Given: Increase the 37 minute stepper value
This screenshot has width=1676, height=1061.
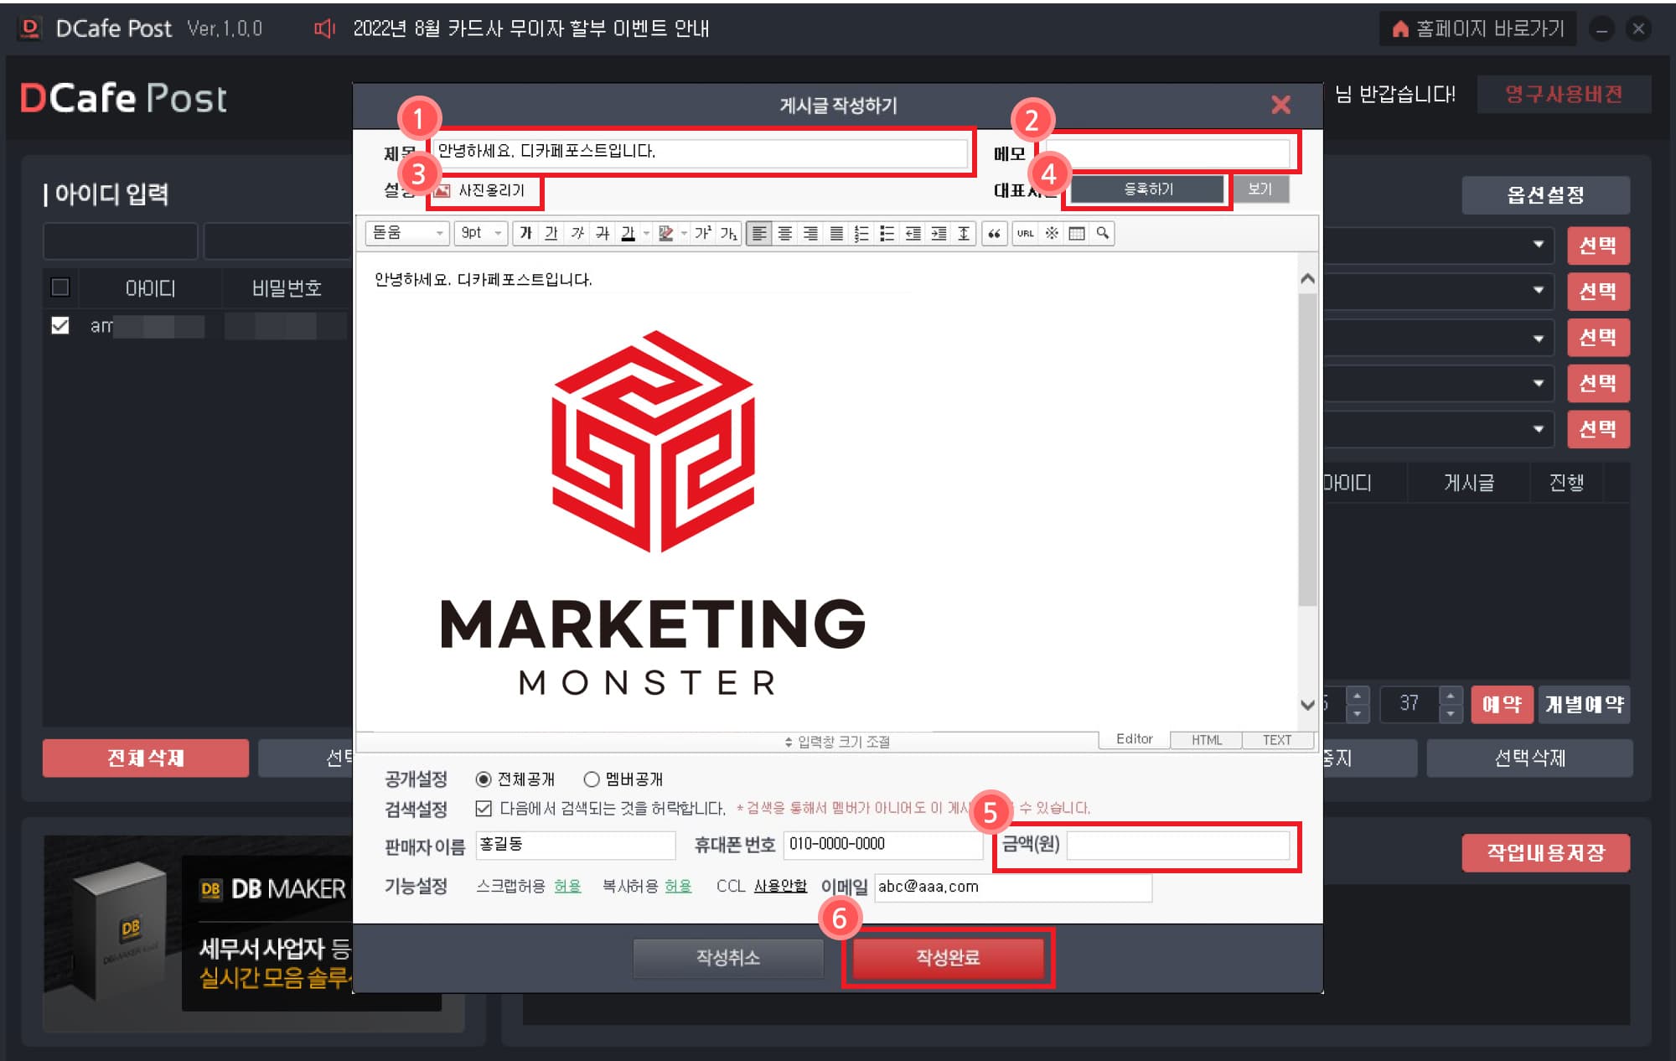Looking at the screenshot, I should [1451, 696].
